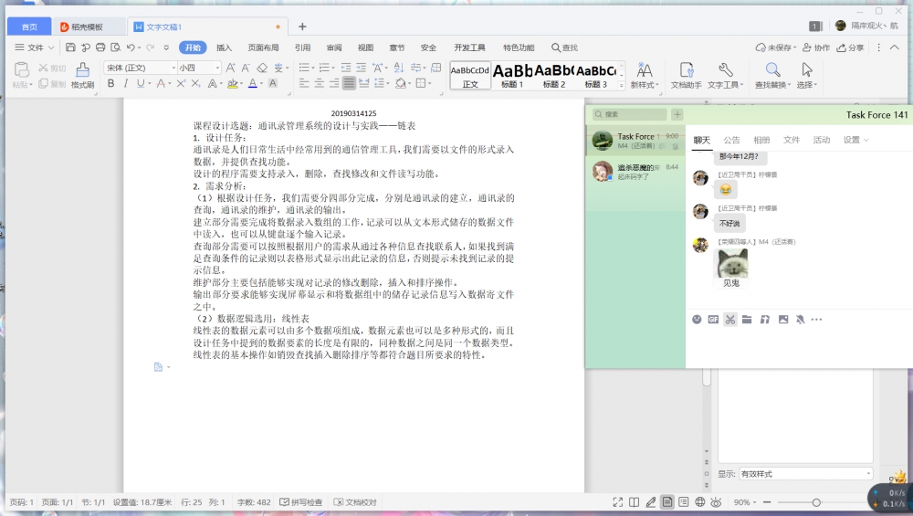The width and height of the screenshot is (913, 516).
Task: Click the Format Painter (格式刷) icon
Action: pos(83,76)
